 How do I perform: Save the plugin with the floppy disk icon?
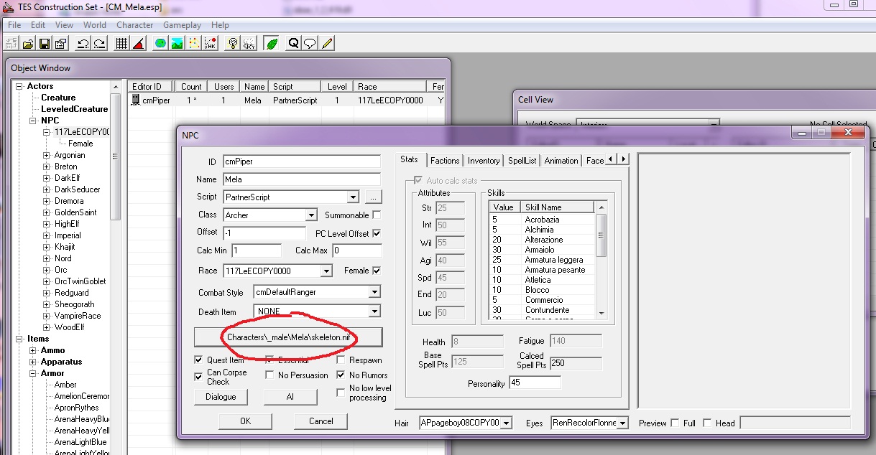44,43
